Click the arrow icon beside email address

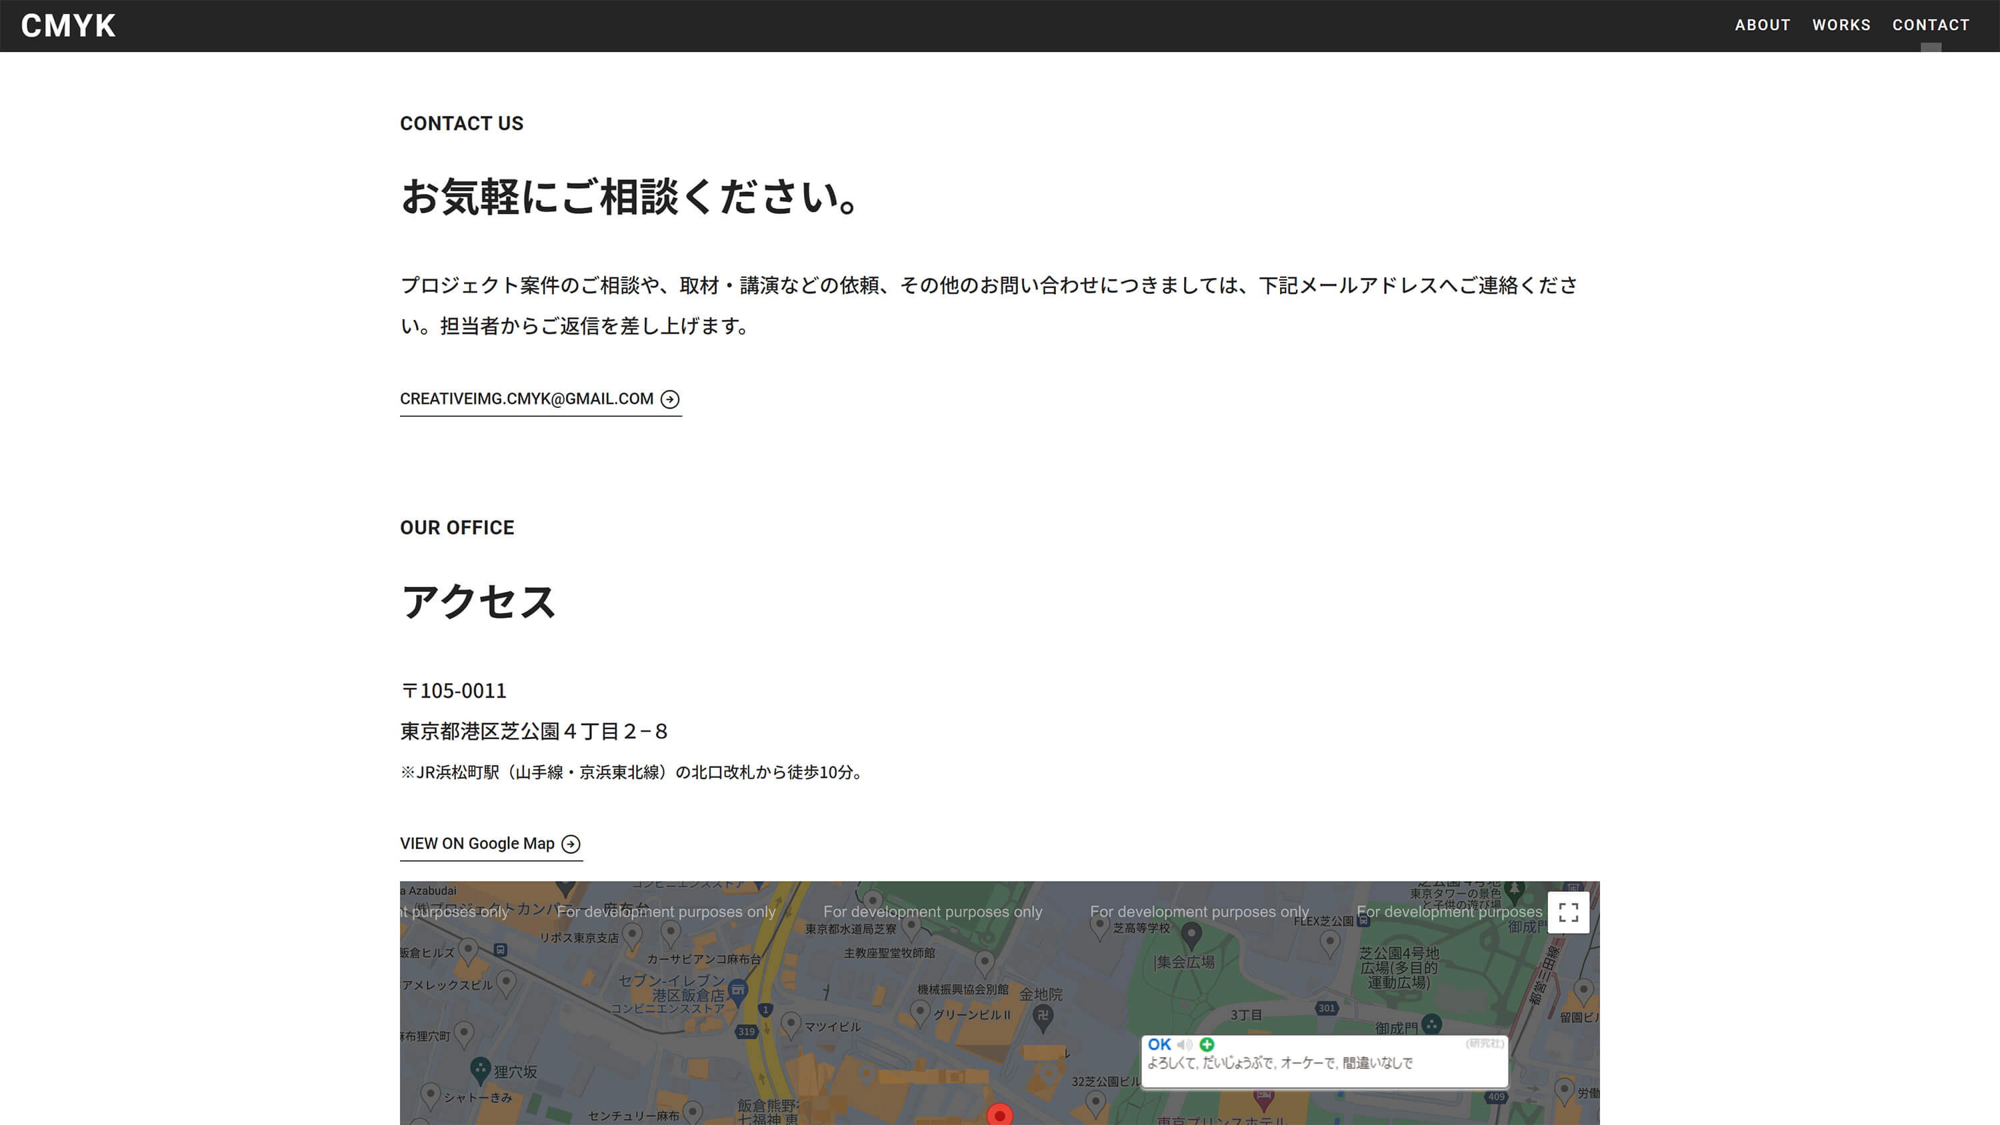(669, 399)
